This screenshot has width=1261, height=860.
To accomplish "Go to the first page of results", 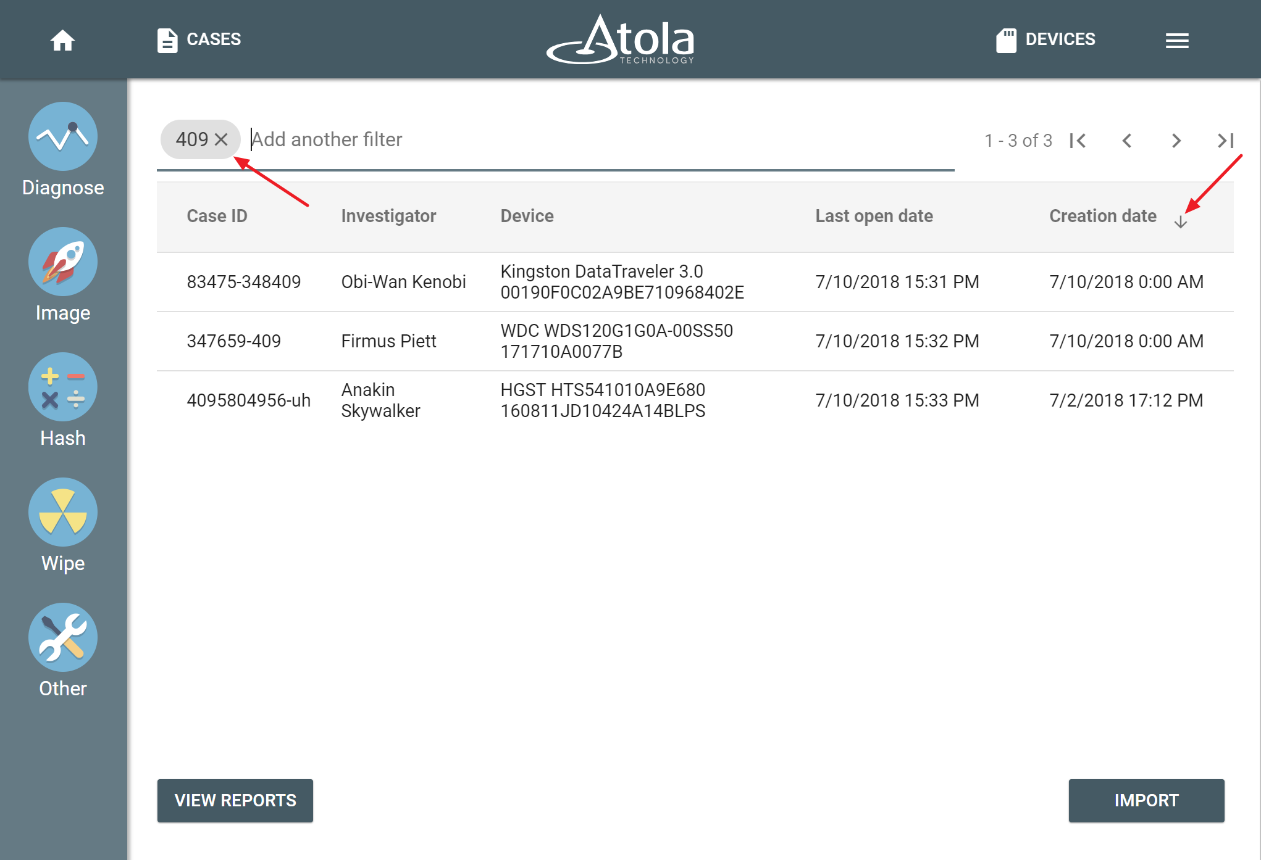I will [x=1078, y=141].
